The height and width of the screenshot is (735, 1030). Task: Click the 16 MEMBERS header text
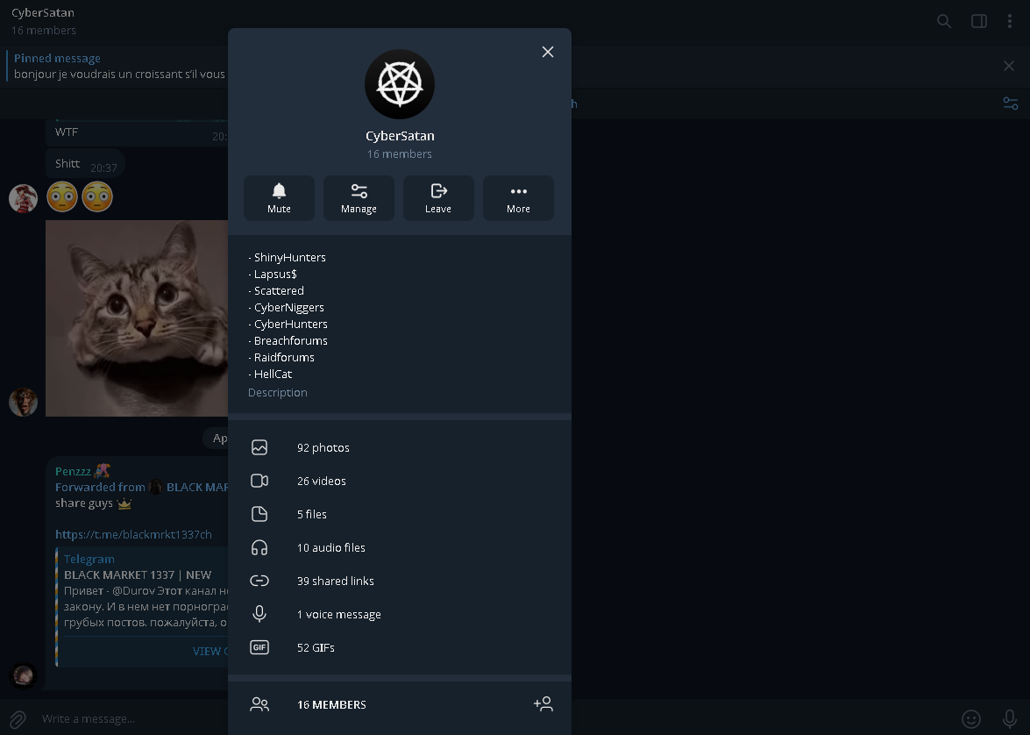click(x=331, y=705)
